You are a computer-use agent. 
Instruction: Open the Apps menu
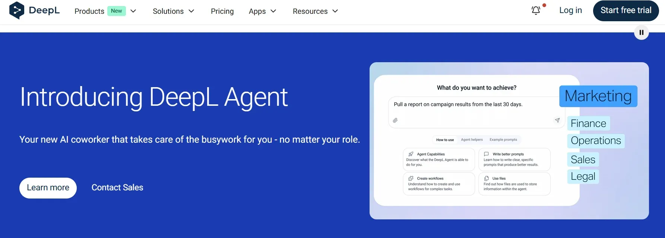pyautogui.click(x=257, y=11)
